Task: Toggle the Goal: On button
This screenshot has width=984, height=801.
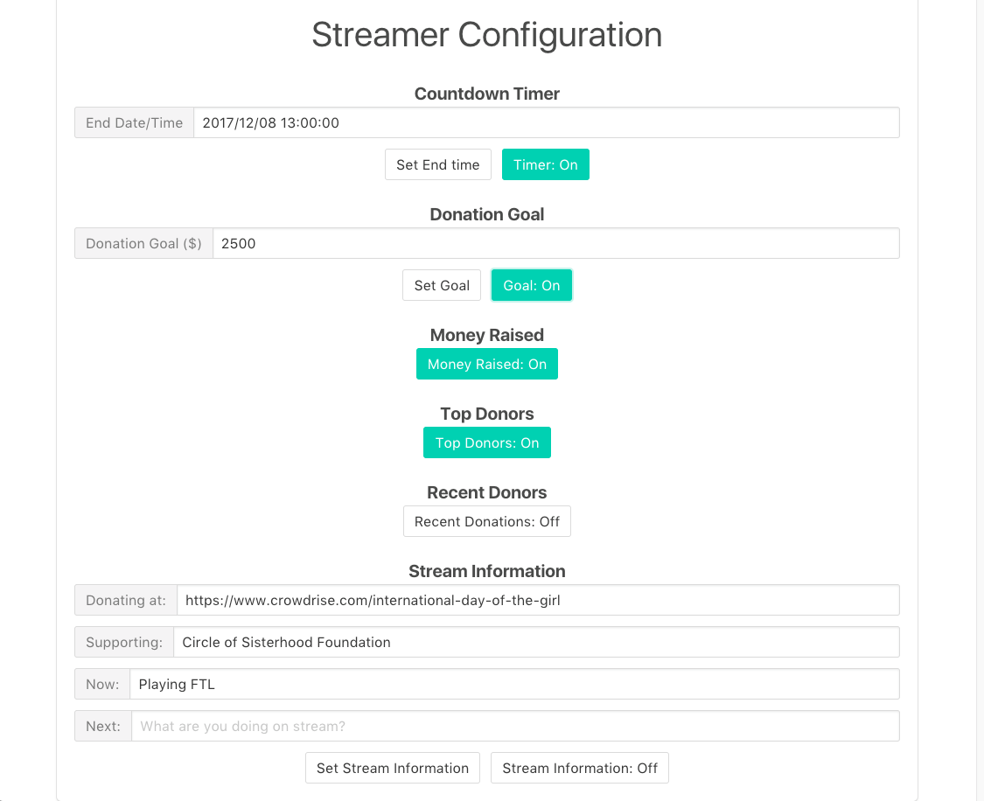Action: [532, 285]
